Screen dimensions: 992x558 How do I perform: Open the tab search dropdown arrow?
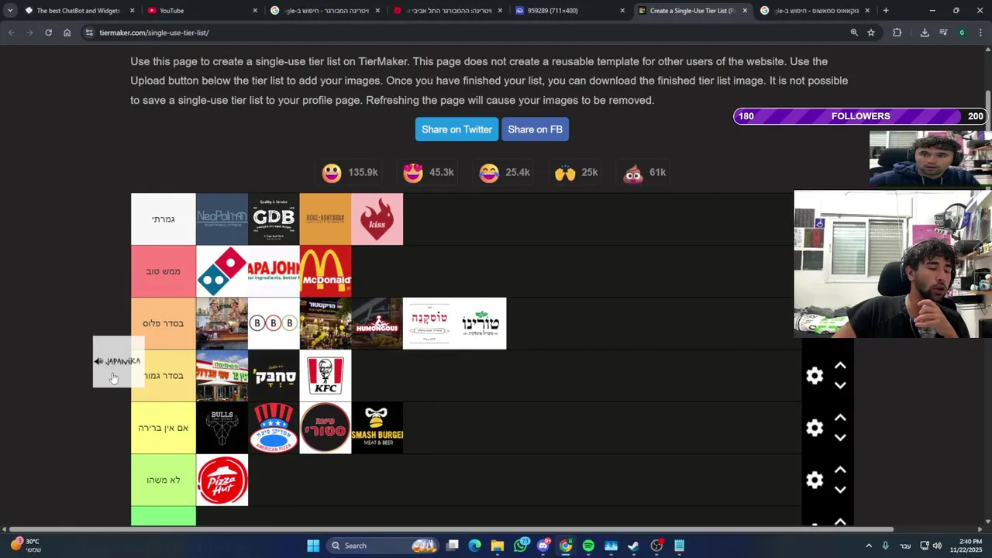[9, 11]
